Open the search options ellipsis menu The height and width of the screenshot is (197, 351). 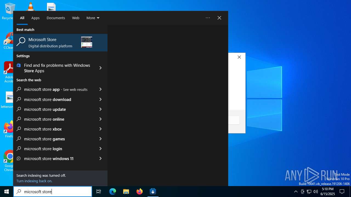click(208, 18)
